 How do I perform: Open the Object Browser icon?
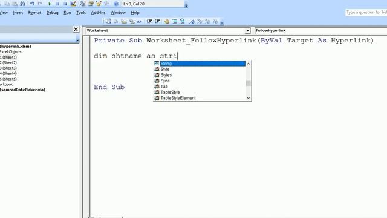(x=99, y=4)
